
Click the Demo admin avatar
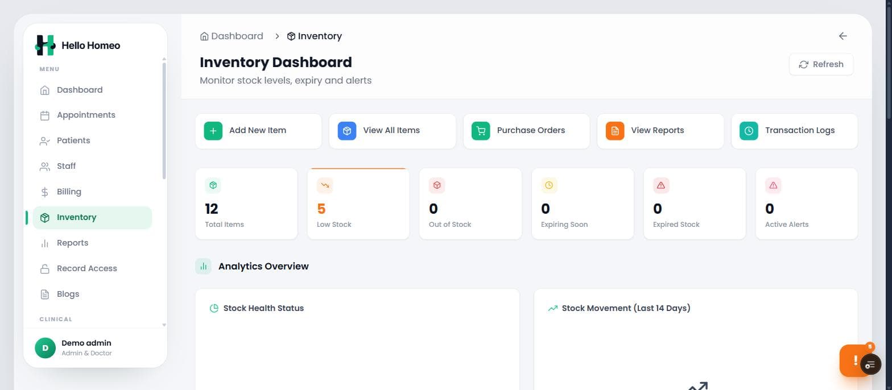tap(46, 348)
